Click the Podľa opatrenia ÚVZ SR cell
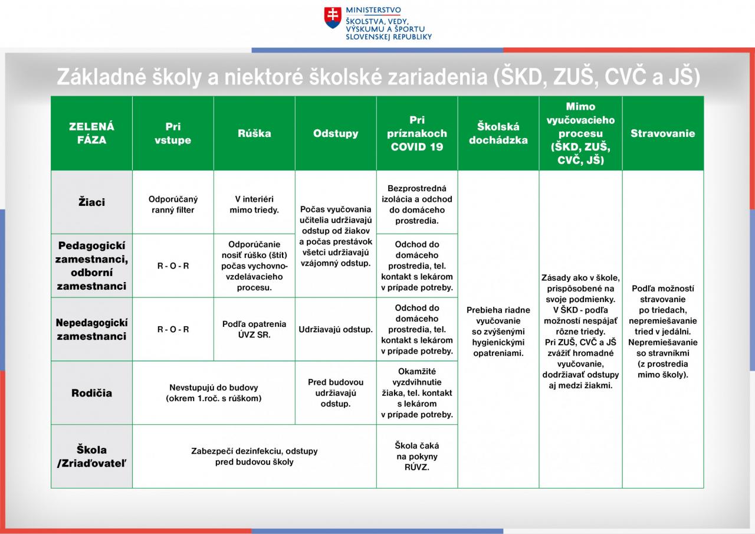The image size is (755, 534). [x=254, y=329]
